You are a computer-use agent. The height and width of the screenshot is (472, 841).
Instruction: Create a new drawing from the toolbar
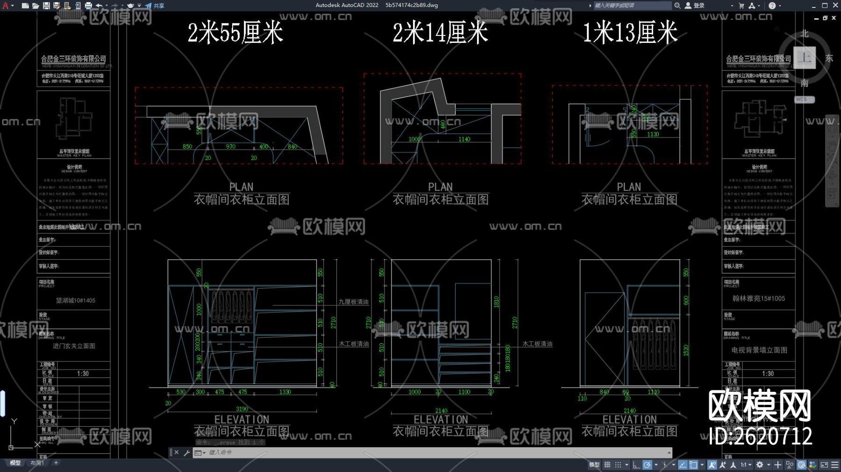coord(25,6)
